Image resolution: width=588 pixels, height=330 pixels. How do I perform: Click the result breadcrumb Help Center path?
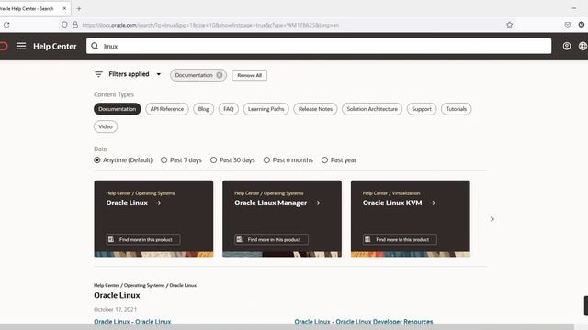(x=145, y=285)
